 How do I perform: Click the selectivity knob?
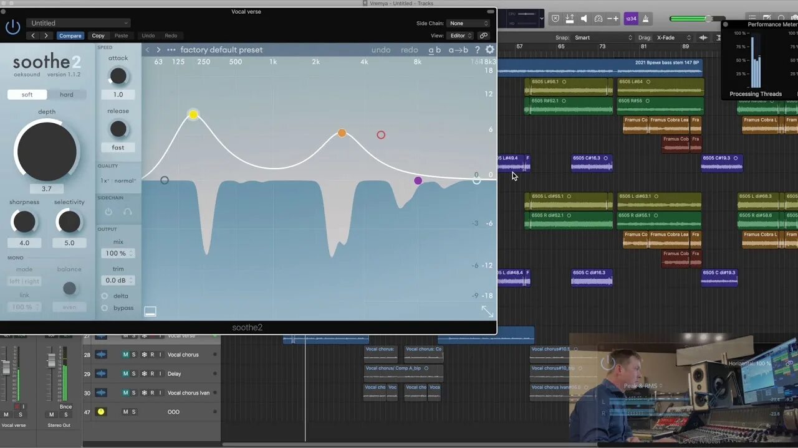[x=69, y=222]
